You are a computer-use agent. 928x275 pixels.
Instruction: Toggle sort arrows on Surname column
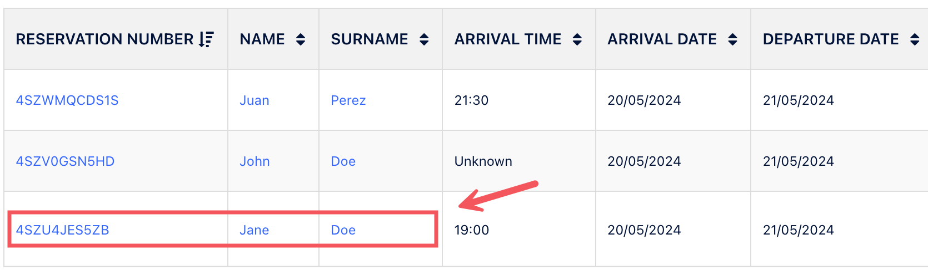(424, 39)
